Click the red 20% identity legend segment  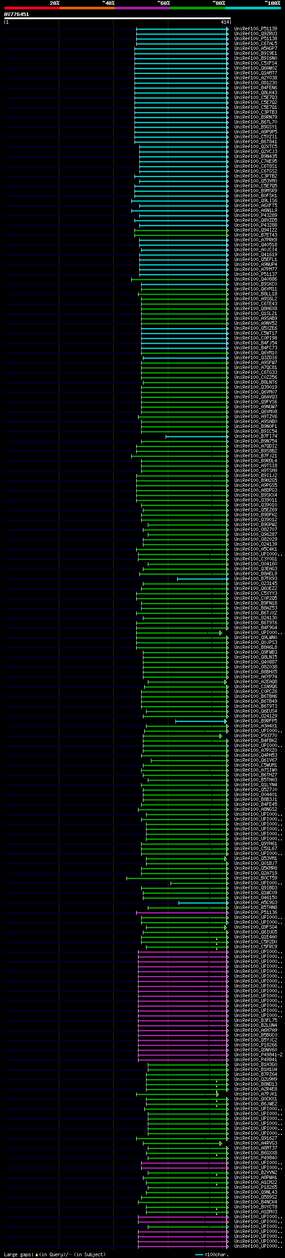click(32, 8)
